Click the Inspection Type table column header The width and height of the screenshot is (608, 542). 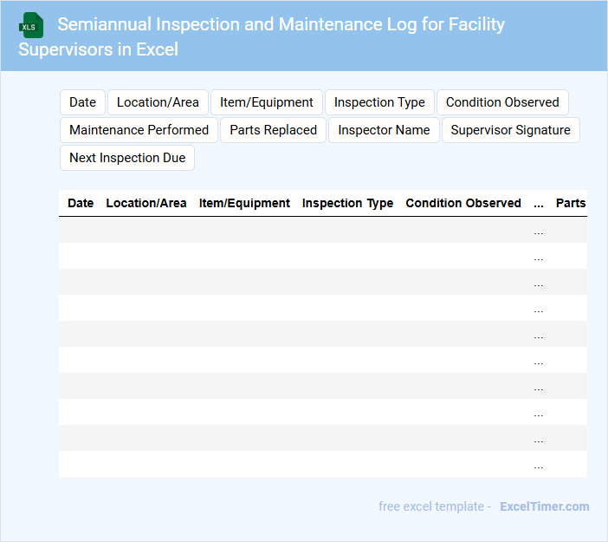pos(347,203)
